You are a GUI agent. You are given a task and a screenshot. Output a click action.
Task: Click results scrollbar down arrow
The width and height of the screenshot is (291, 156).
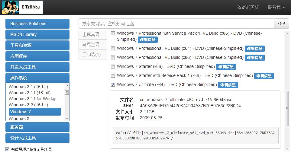point(287,148)
